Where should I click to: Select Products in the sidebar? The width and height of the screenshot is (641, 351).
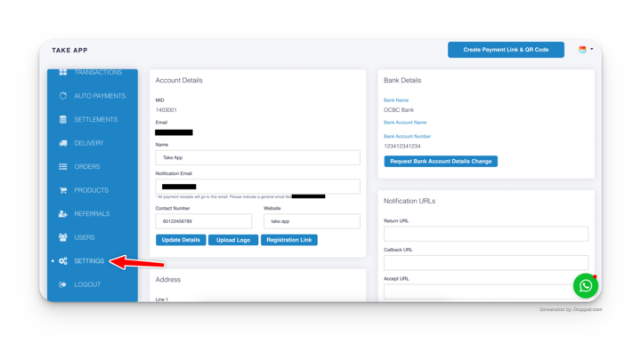click(x=91, y=190)
